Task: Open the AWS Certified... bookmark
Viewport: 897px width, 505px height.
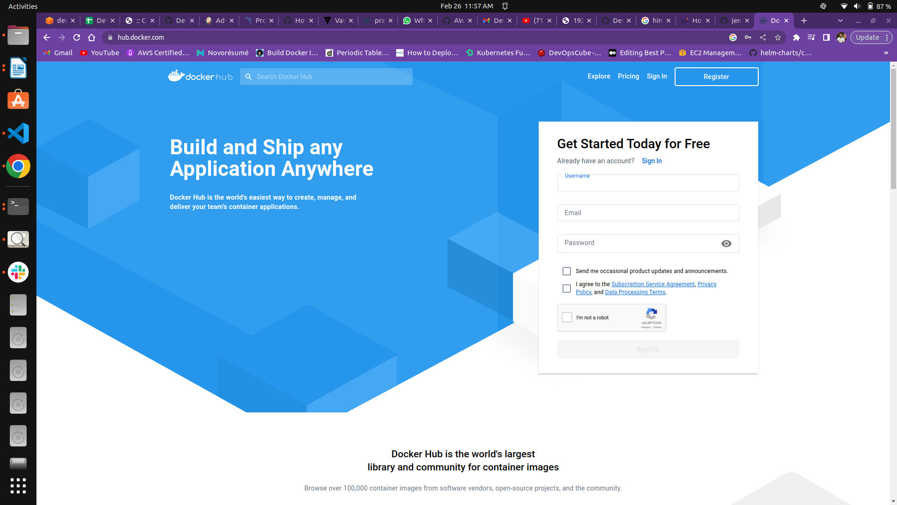Action: (x=157, y=53)
